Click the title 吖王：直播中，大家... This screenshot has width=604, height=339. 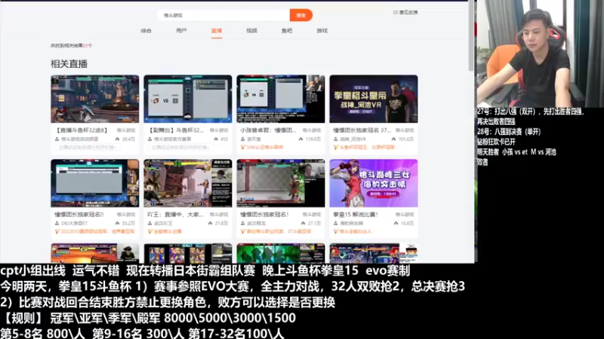[x=175, y=215]
